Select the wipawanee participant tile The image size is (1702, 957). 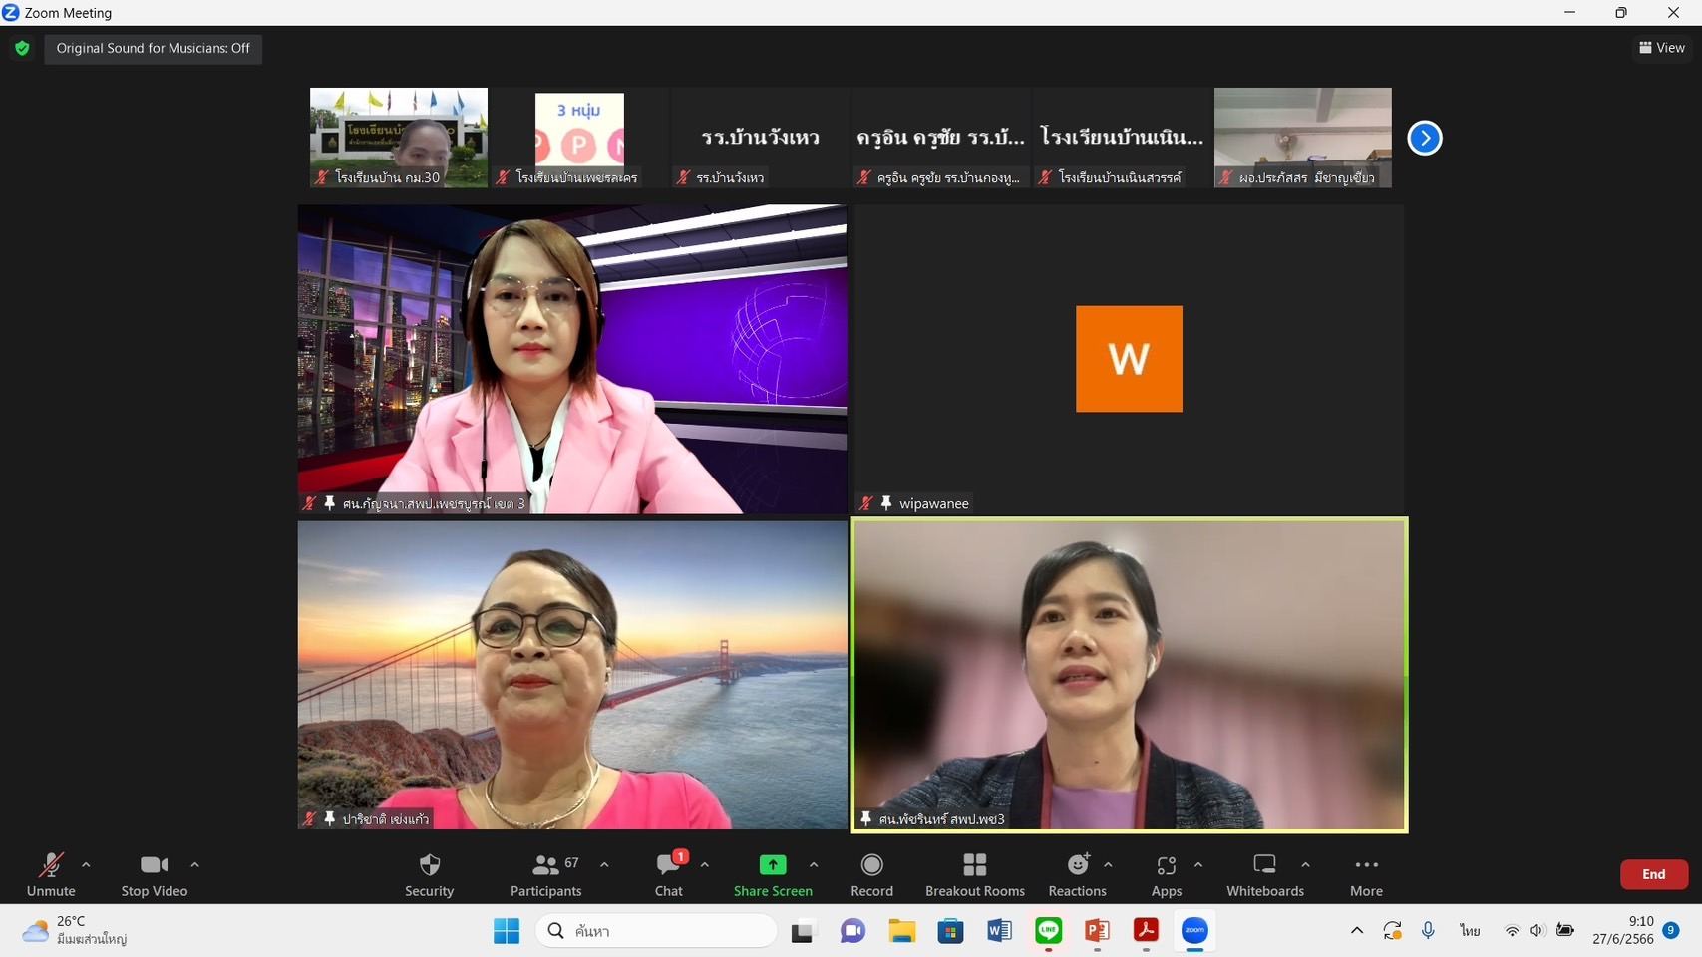click(1129, 359)
